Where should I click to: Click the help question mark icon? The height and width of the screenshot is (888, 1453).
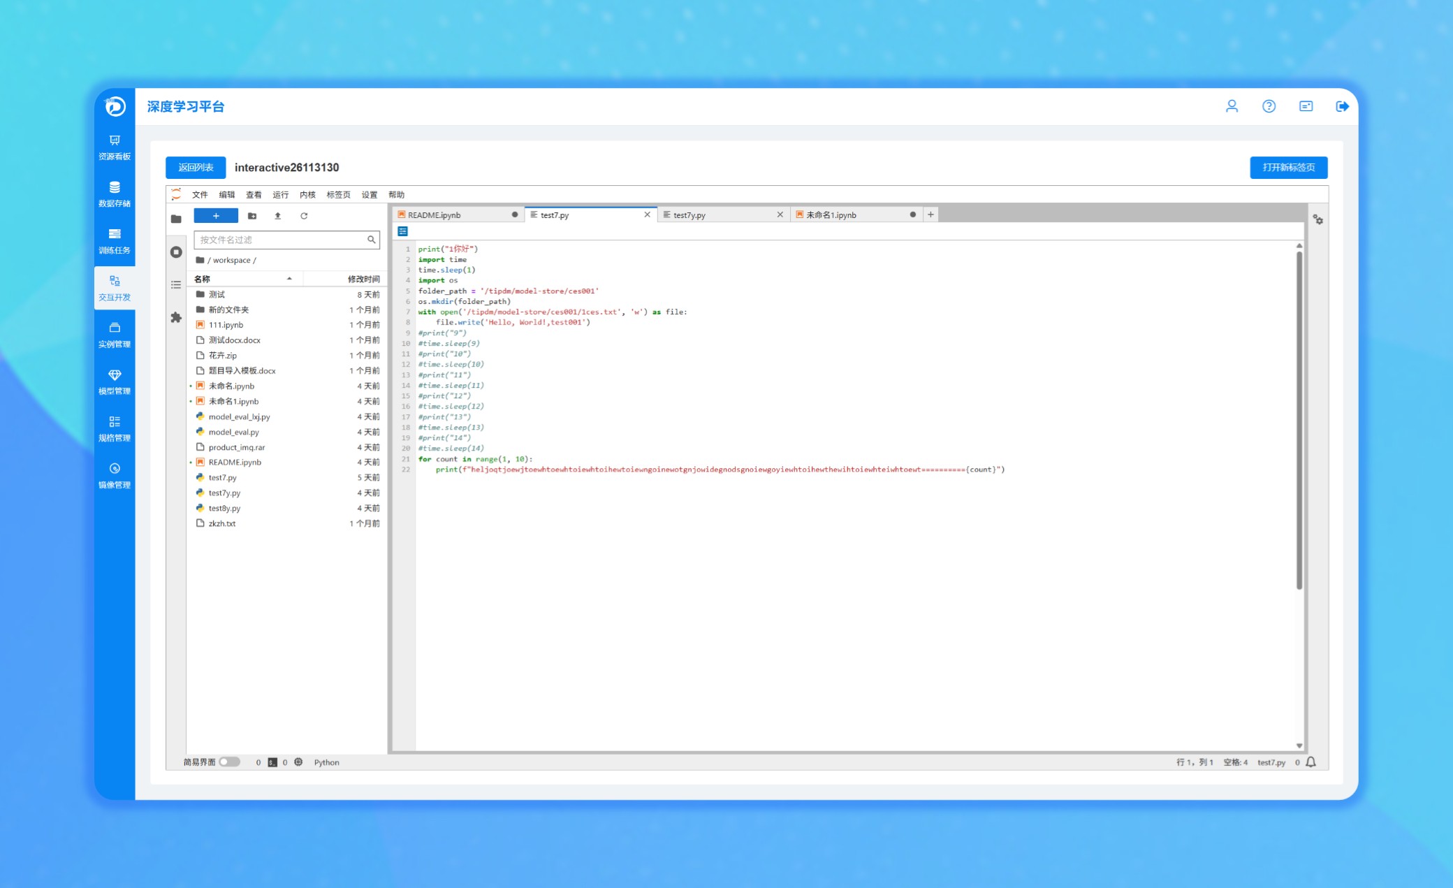tap(1269, 106)
